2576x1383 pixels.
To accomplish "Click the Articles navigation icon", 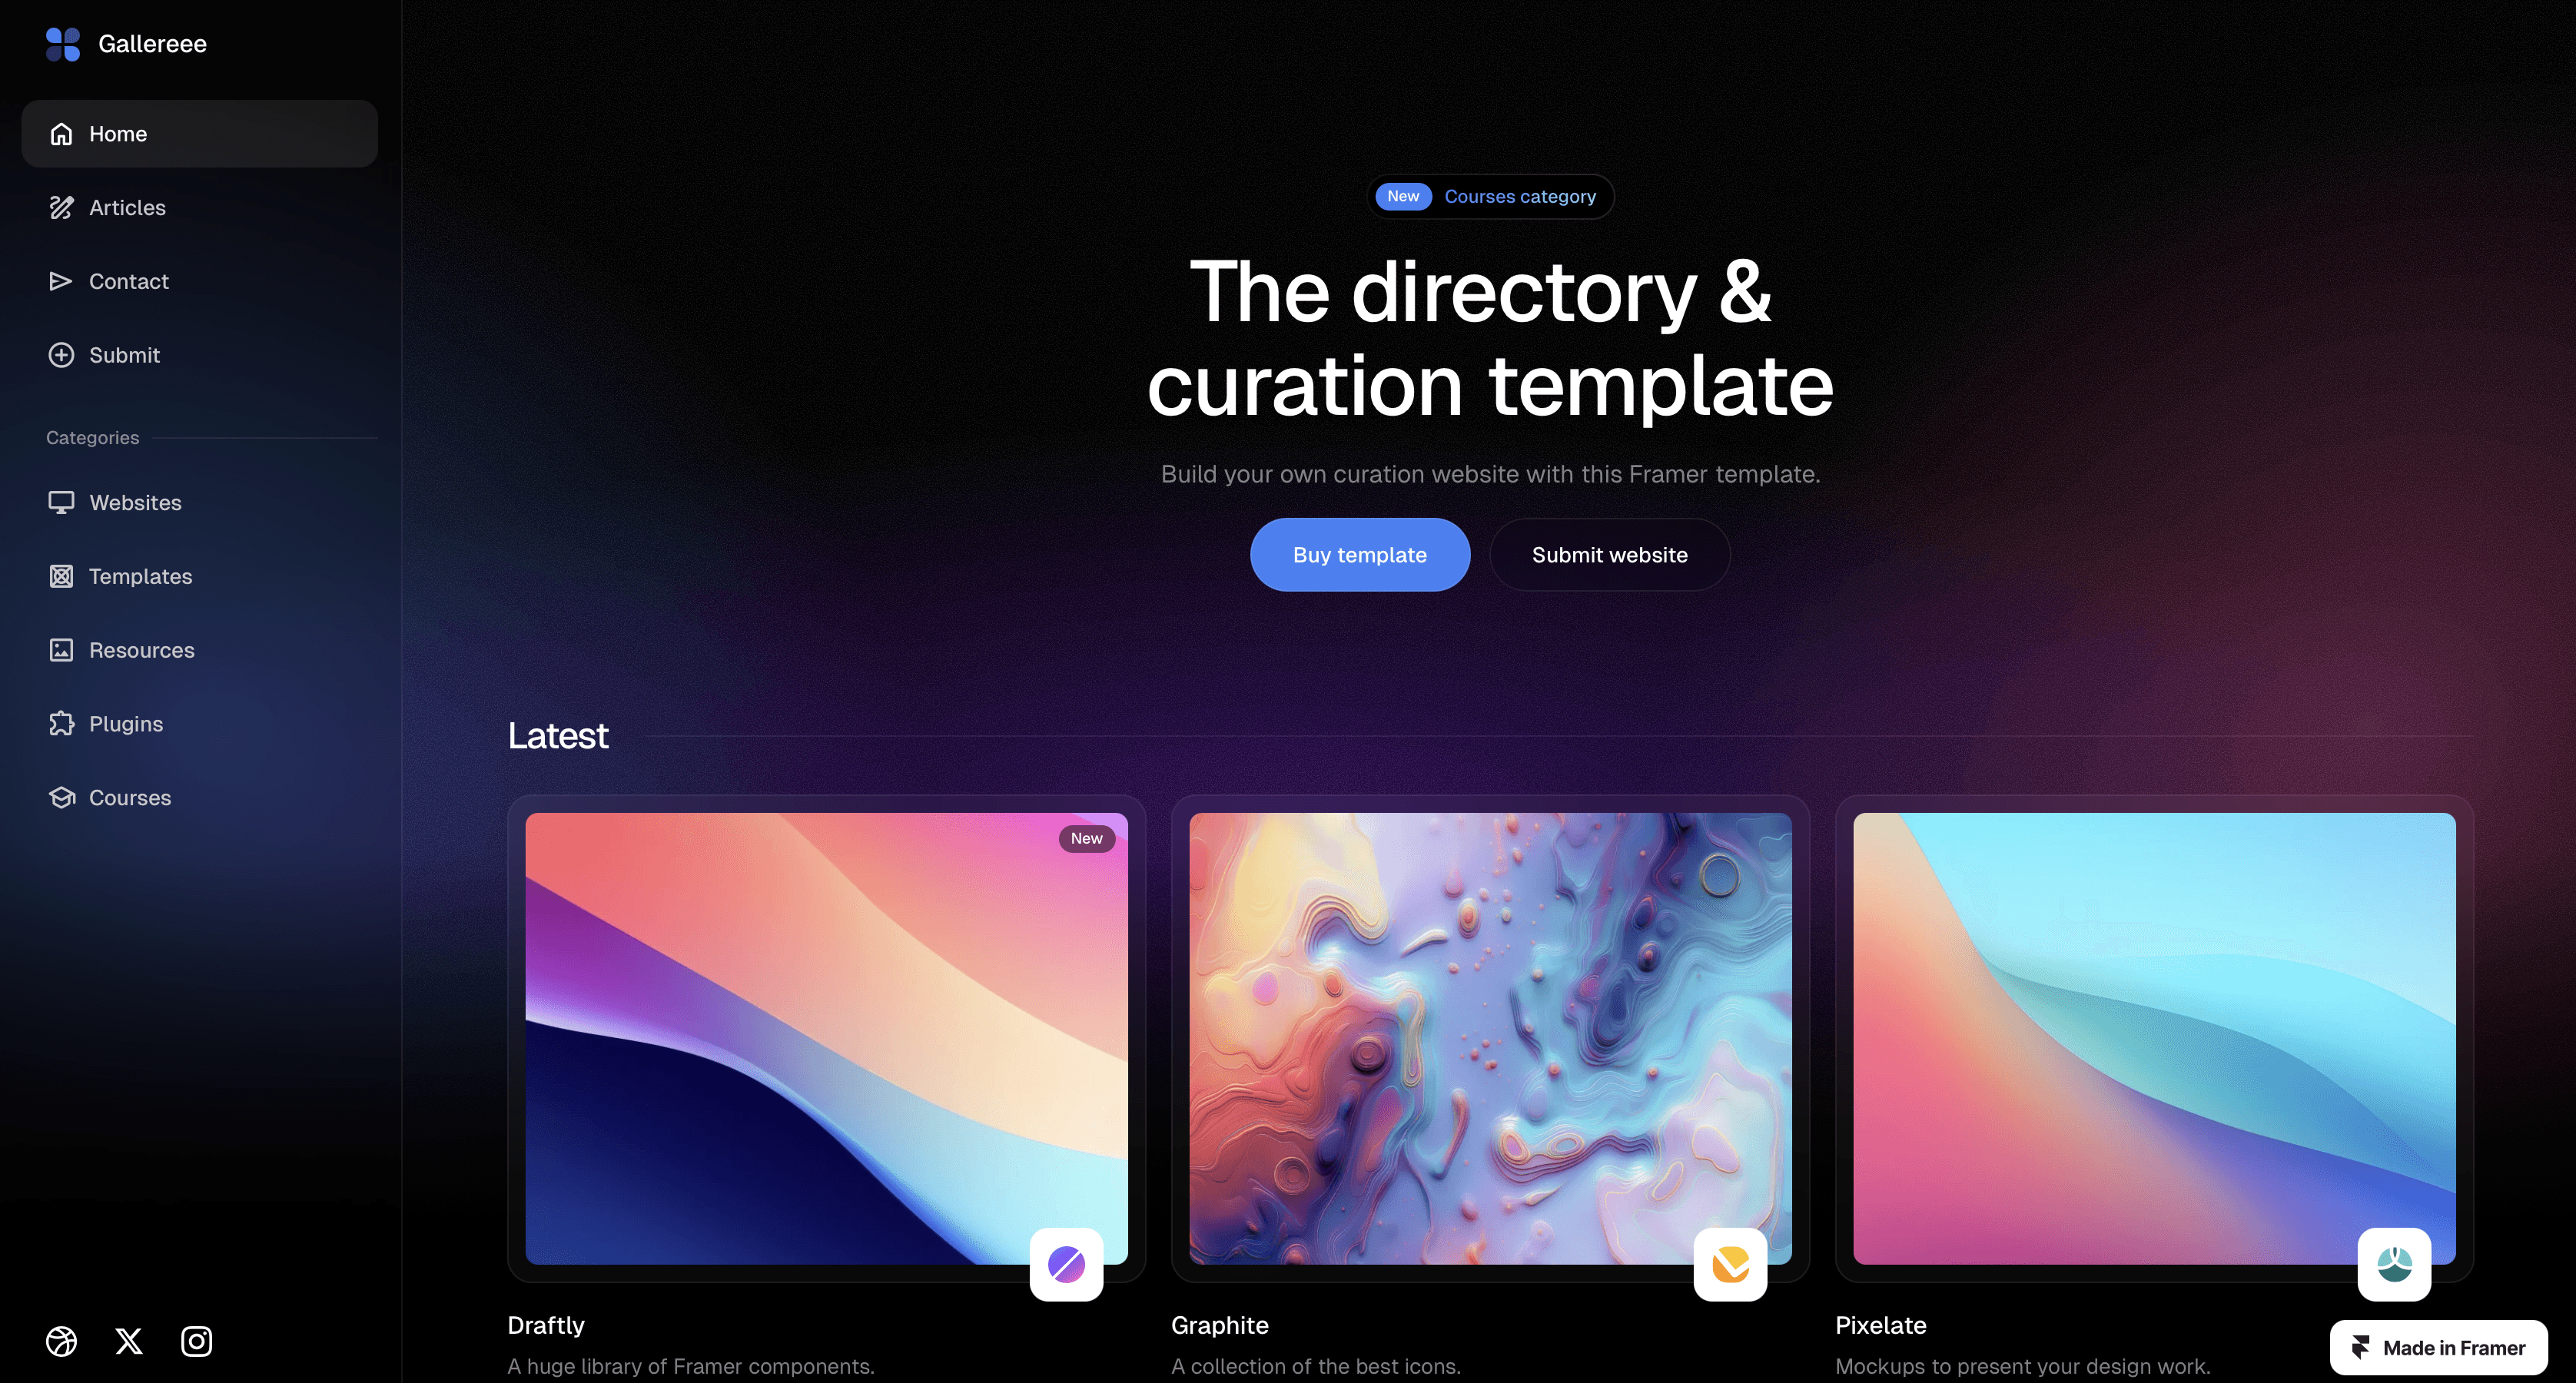I will click(x=60, y=206).
